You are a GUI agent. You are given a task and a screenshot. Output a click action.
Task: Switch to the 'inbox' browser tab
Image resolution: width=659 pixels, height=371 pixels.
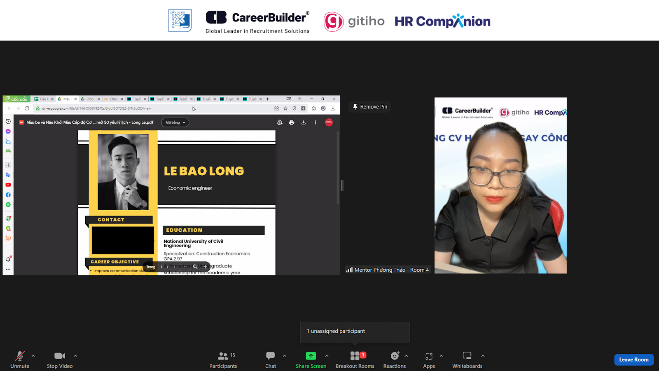pos(90,99)
